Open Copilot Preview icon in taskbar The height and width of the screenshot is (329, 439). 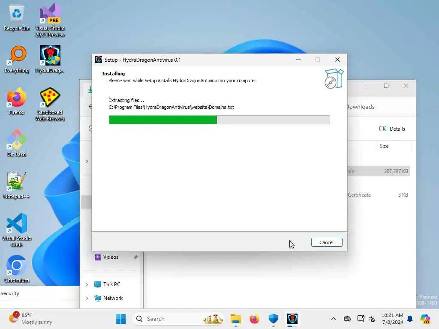(x=425, y=319)
